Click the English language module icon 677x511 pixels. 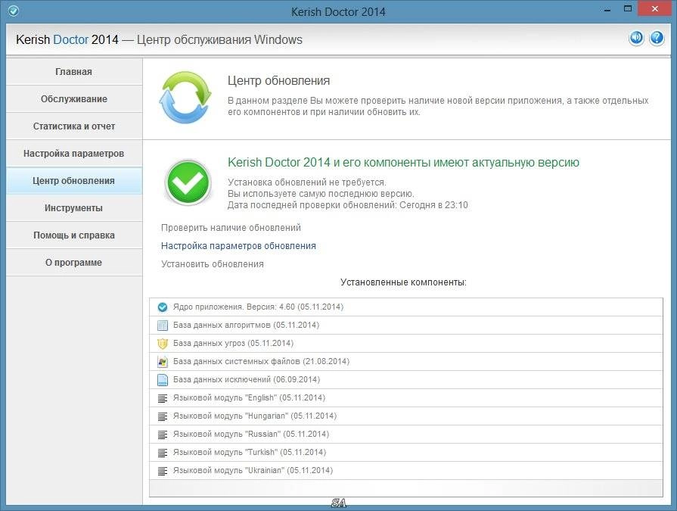(163, 398)
